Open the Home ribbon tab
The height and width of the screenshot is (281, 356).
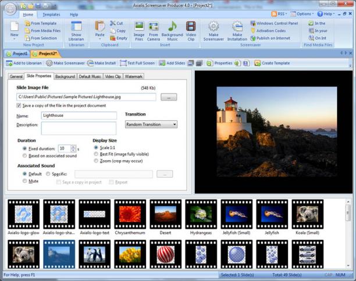[28, 15]
